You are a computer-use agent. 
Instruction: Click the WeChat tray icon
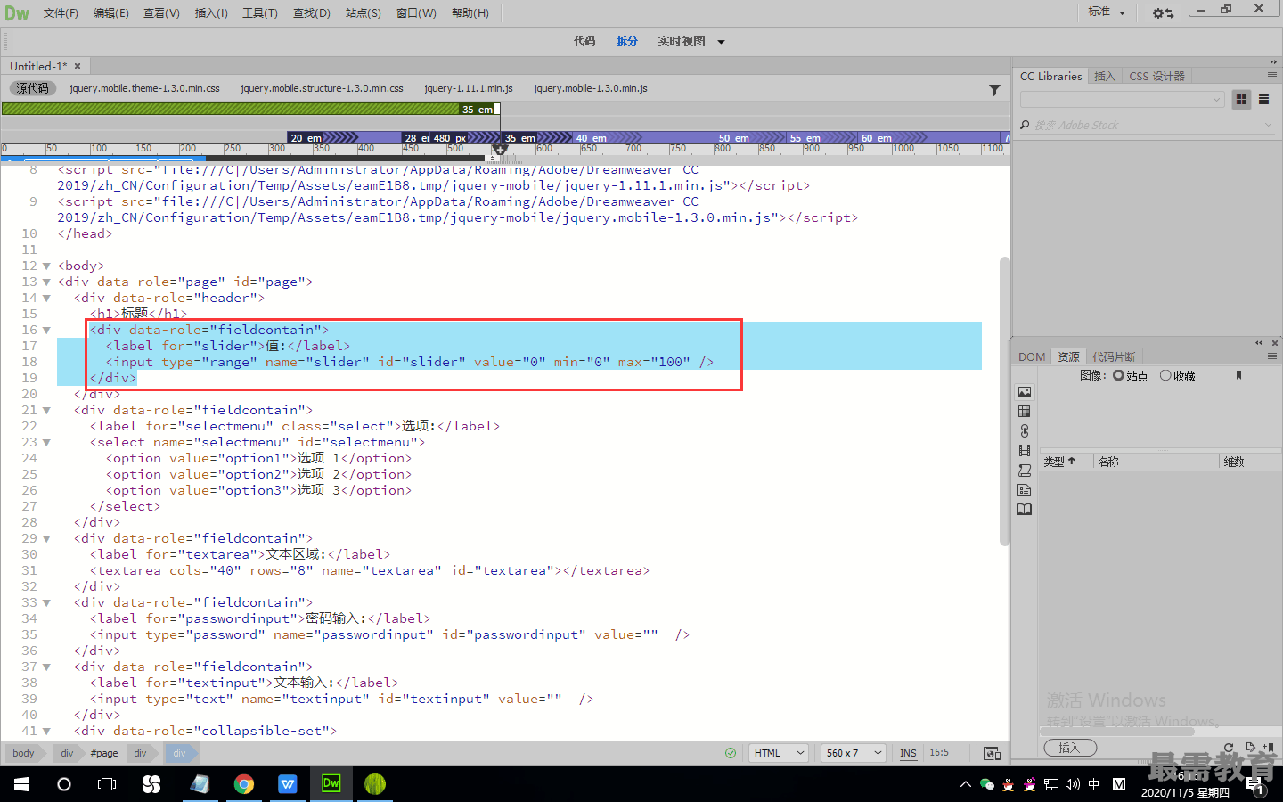[x=986, y=784]
